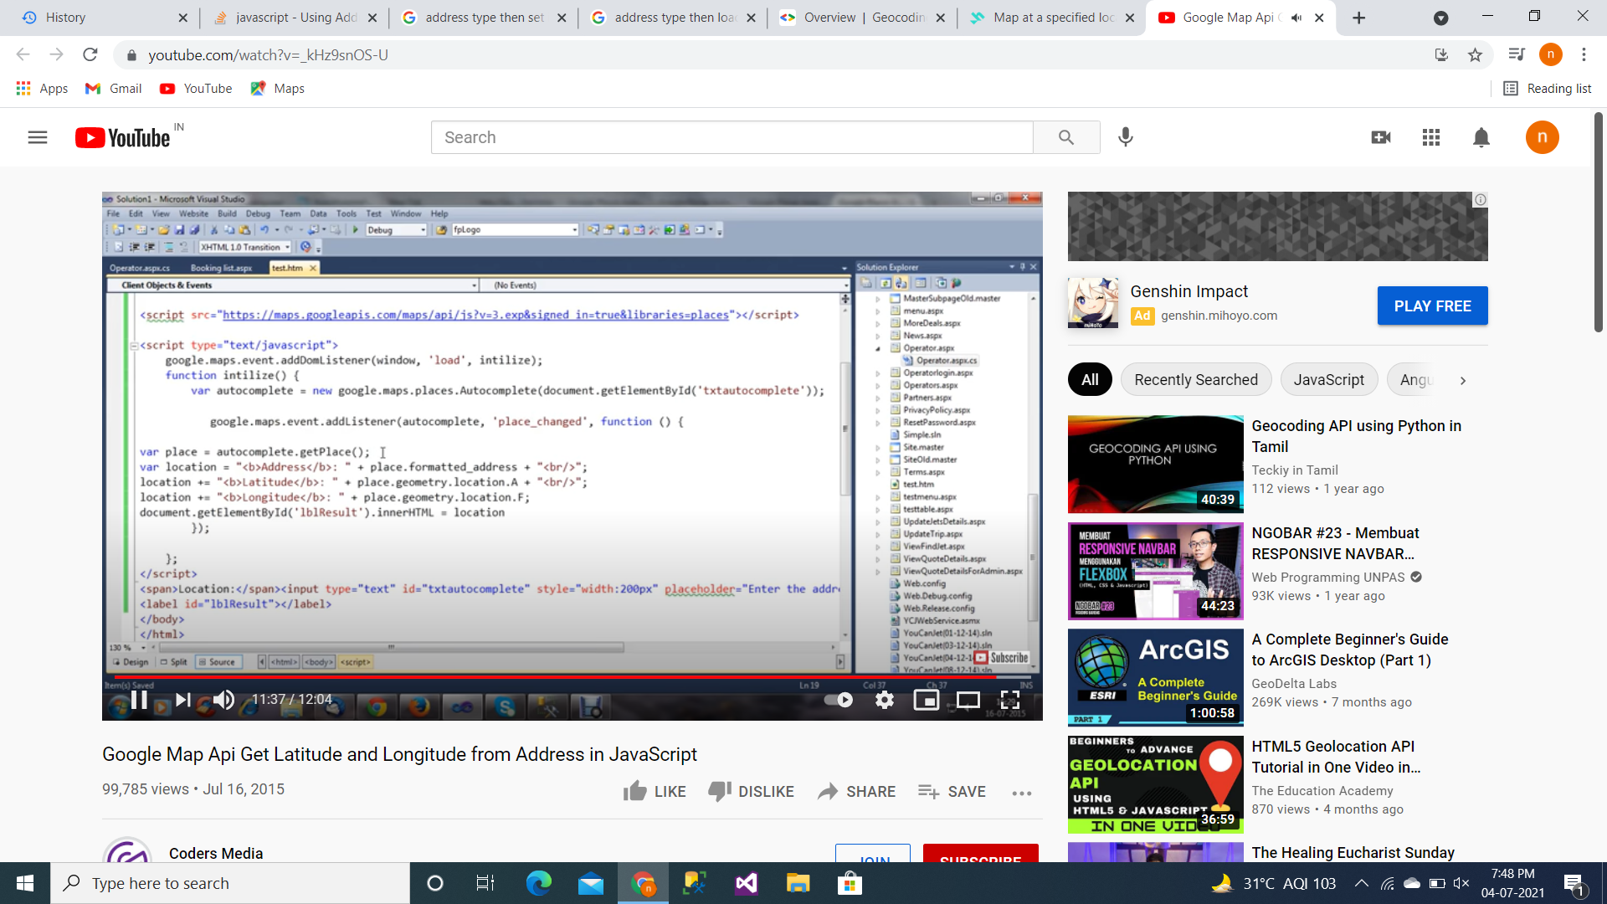Search with voice microphone icon

tap(1126, 137)
